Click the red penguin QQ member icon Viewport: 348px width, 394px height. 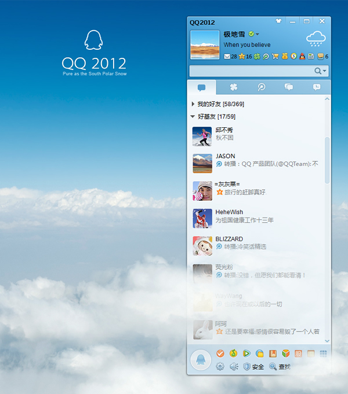302,56
